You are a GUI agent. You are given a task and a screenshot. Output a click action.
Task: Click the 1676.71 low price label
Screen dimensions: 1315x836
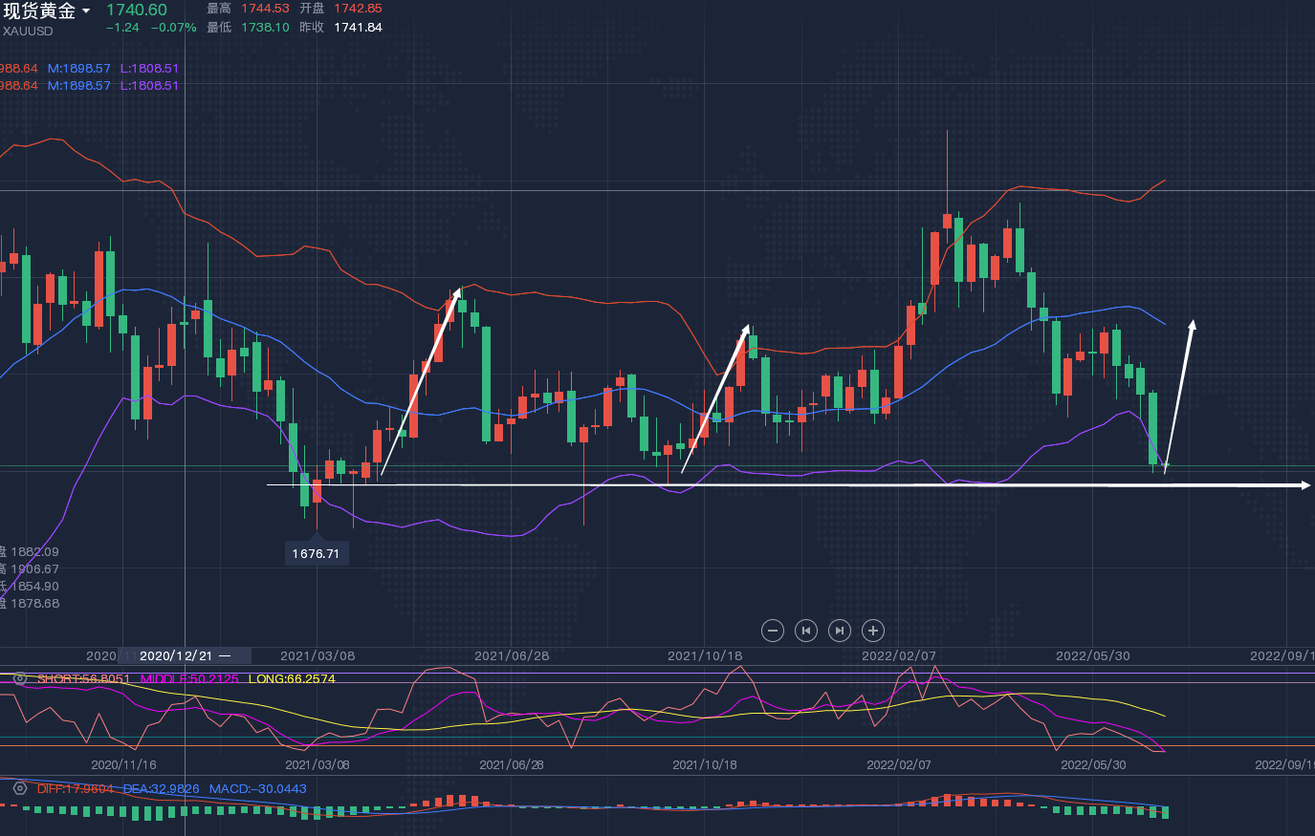(x=316, y=553)
